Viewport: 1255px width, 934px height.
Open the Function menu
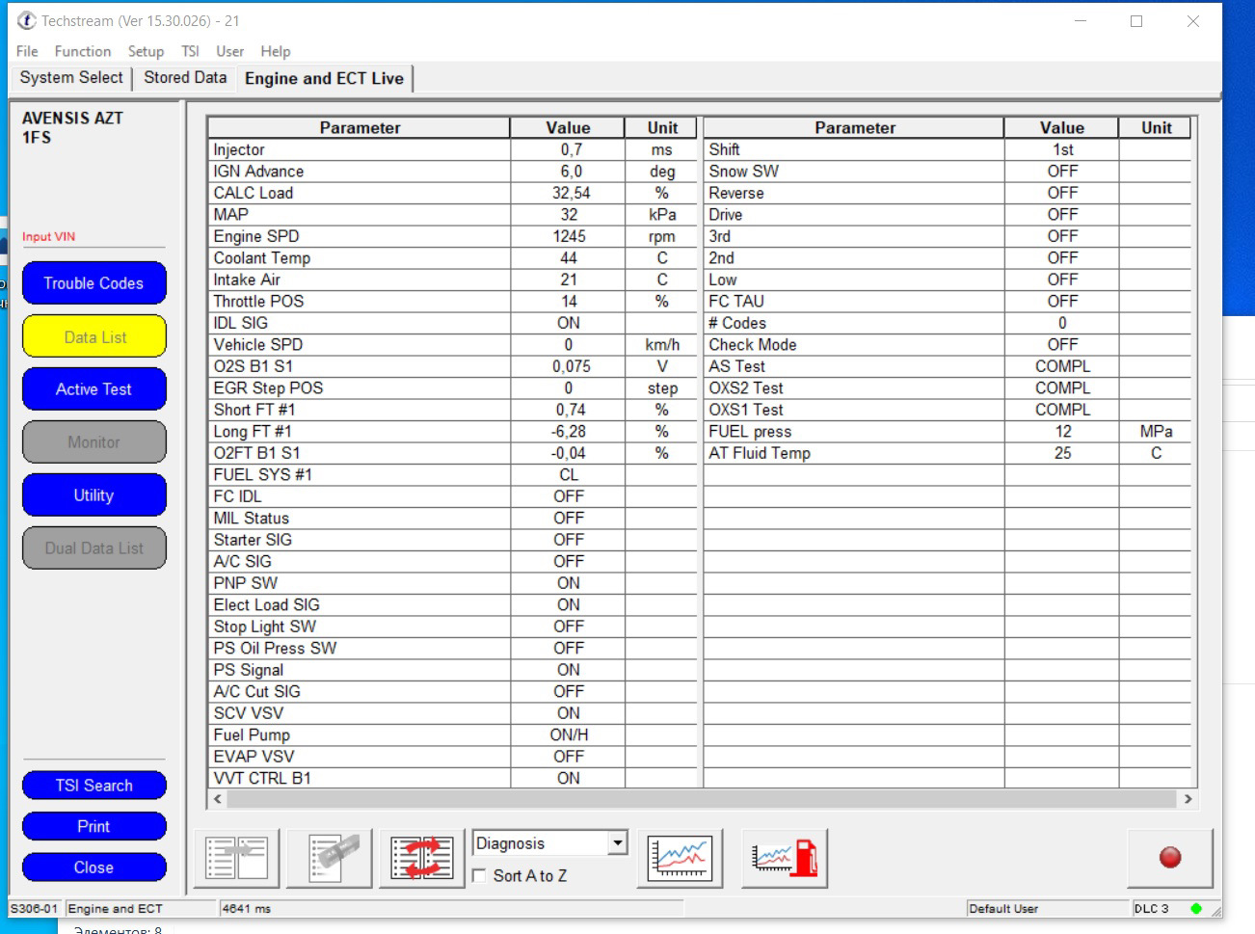(83, 51)
